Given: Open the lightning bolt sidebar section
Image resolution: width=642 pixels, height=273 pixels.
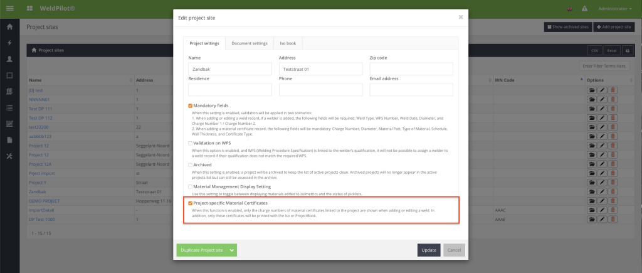Looking at the screenshot, I should (9, 43).
